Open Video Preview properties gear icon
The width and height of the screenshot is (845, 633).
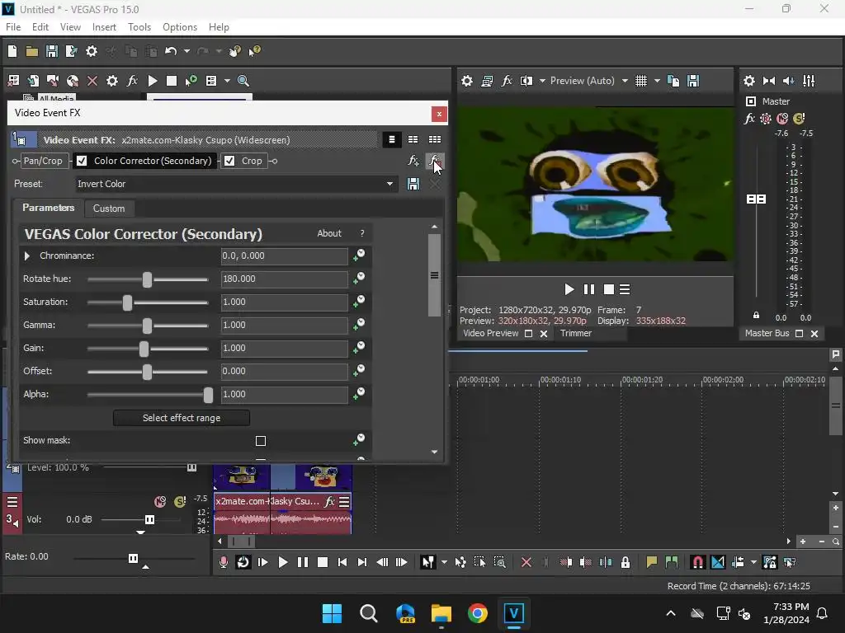(467, 81)
